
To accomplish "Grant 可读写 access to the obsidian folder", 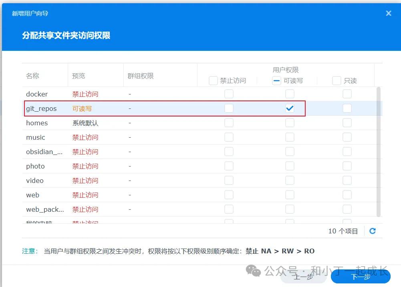I will (x=290, y=152).
